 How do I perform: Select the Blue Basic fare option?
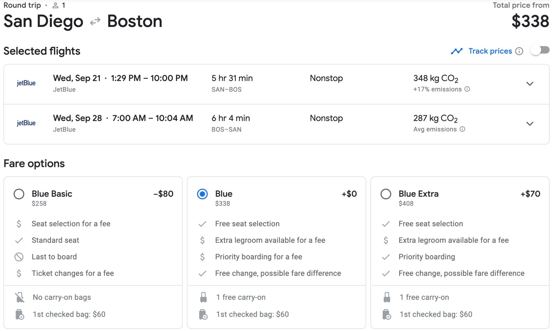coord(19,194)
